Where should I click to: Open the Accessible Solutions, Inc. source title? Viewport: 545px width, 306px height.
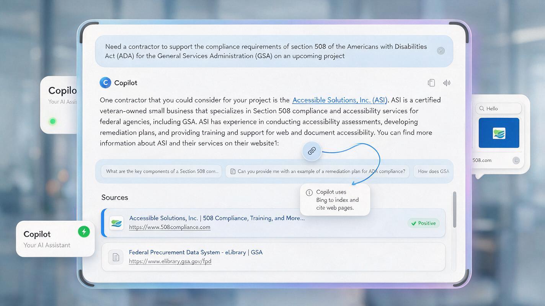(x=217, y=218)
